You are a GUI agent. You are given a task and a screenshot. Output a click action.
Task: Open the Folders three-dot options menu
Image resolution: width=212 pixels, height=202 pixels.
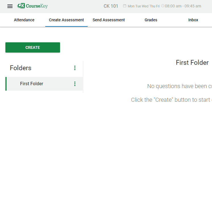(75, 68)
